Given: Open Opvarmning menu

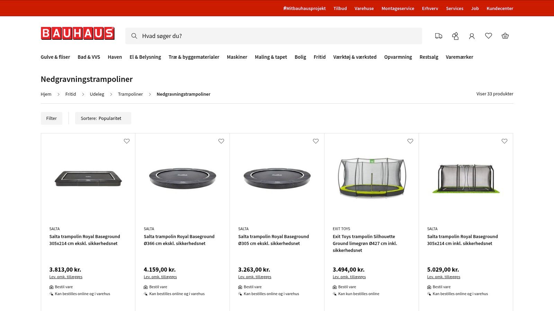Looking at the screenshot, I should (x=398, y=57).
